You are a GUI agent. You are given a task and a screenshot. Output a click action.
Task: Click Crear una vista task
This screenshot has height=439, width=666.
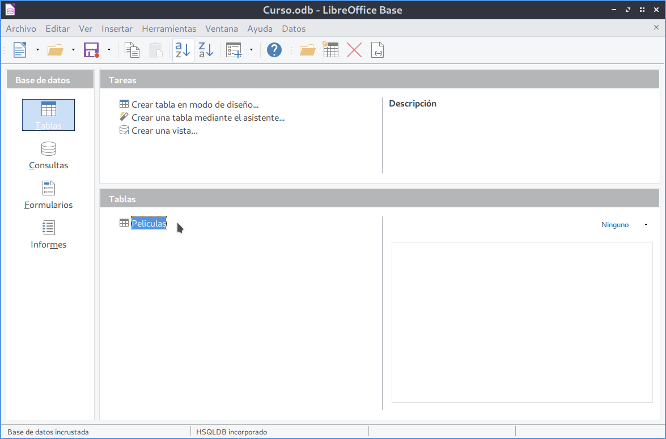pos(164,130)
